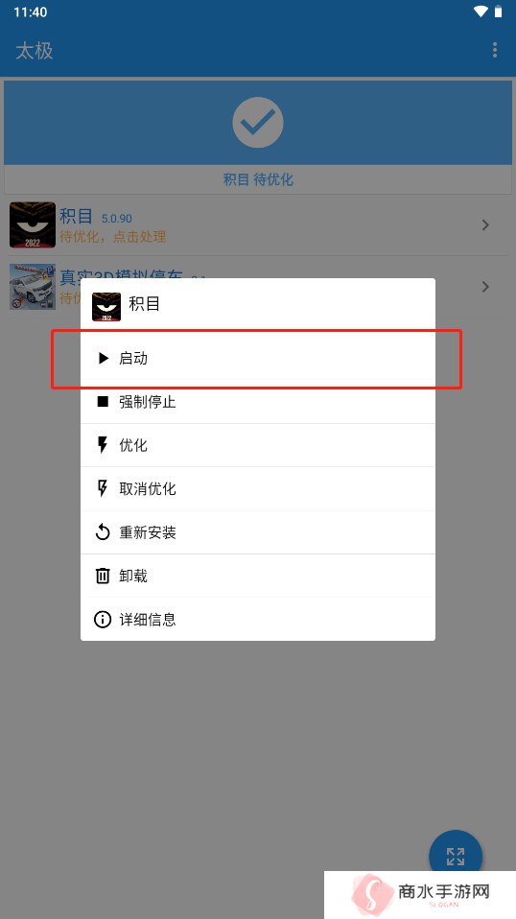Tap the 积目 app icon thumbnail in list
The width and height of the screenshot is (516, 919).
(x=33, y=225)
